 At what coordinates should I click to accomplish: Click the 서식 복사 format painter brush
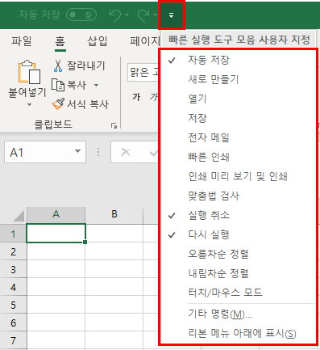[x=58, y=104]
